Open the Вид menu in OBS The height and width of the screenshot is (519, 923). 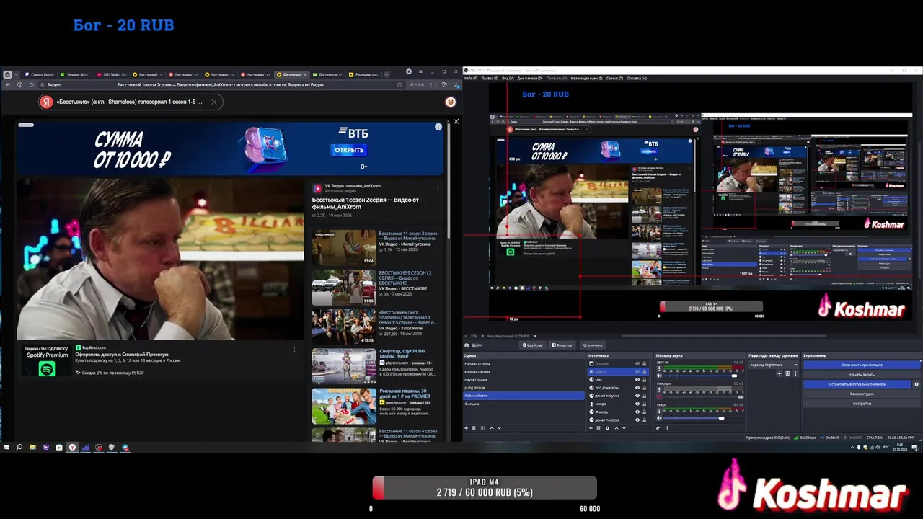click(508, 78)
